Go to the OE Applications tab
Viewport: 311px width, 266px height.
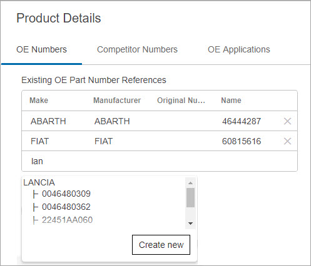tap(239, 49)
